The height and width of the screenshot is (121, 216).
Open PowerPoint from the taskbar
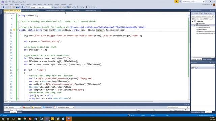(30, 119)
